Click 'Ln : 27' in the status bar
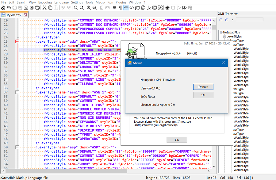Image resolution: width=276 pixels, height=180 pixels. 211,178
